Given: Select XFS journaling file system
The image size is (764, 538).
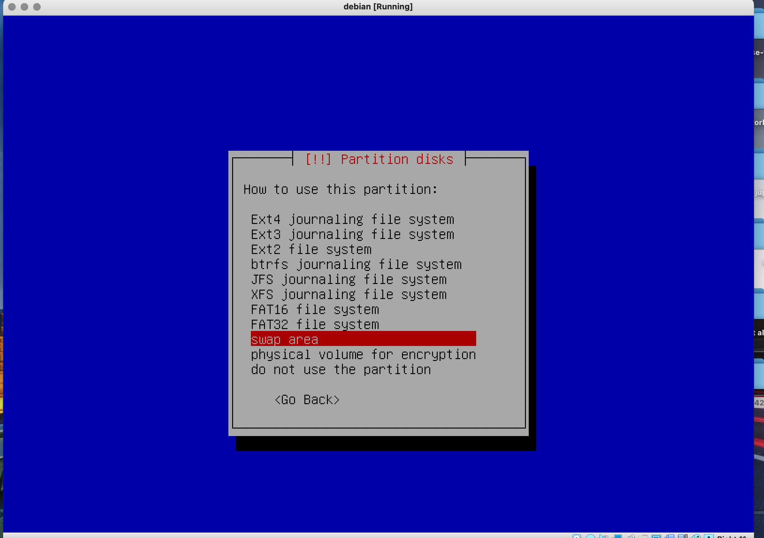Looking at the screenshot, I should [349, 295].
